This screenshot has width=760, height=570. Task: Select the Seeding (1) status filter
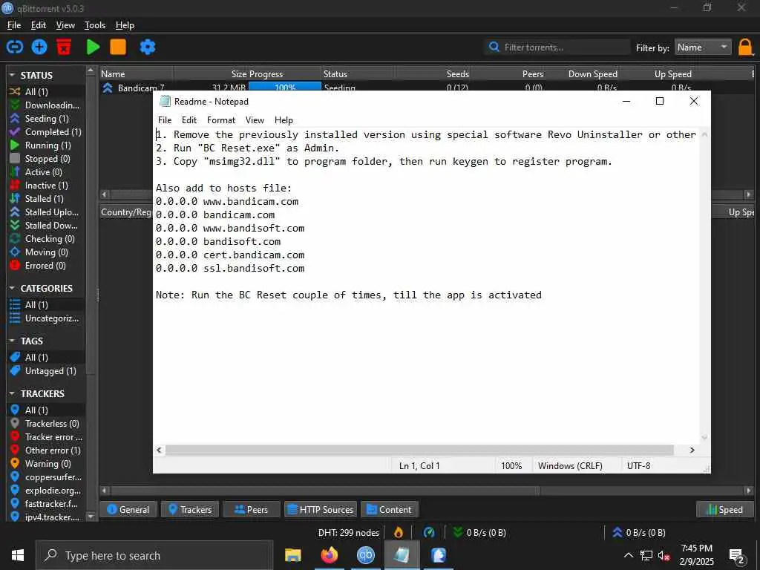click(x=47, y=119)
